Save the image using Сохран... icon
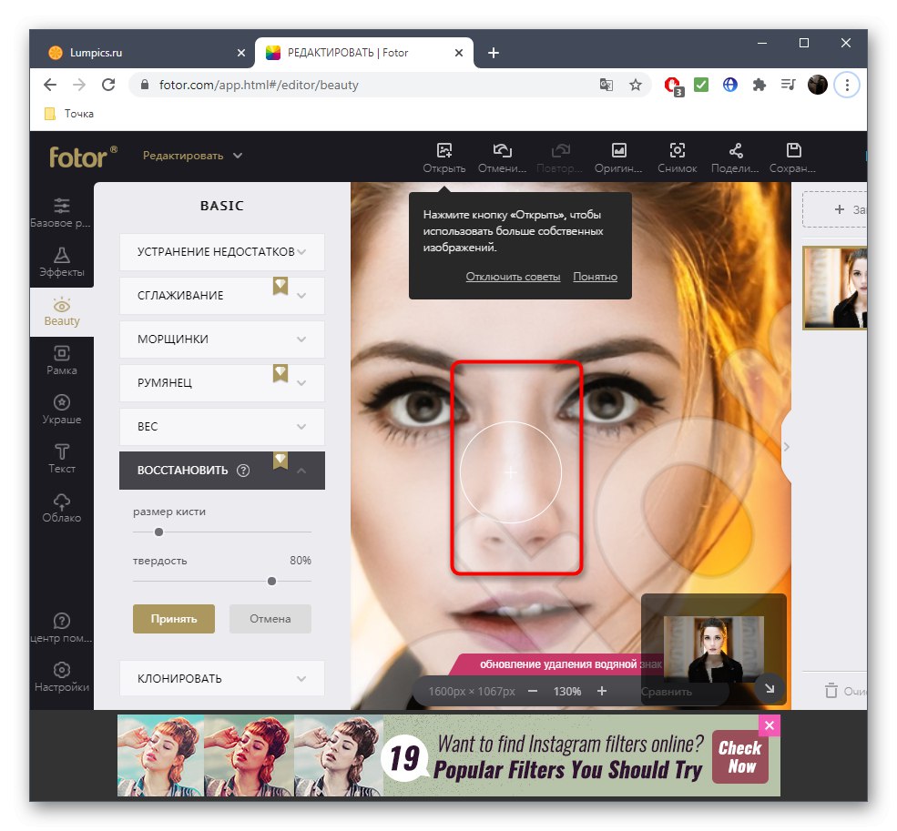This screenshot has width=897, height=831. (x=793, y=157)
